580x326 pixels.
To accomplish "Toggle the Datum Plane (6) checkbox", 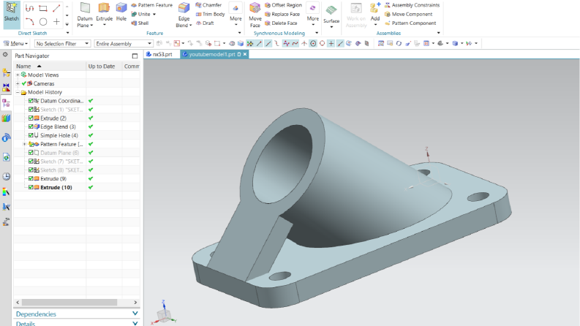I will pyautogui.click(x=31, y=153).
